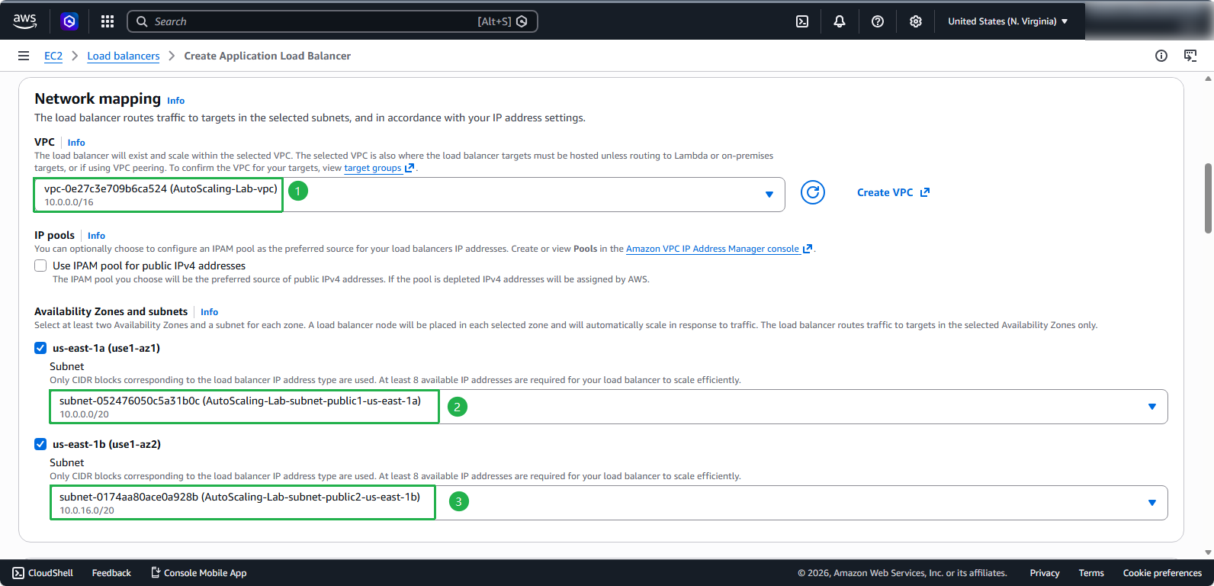Image resolution: width=1214 pixels, height=586 pixels.
Task: Click the external link icon beside Create VPC
Action: point(925,192)
